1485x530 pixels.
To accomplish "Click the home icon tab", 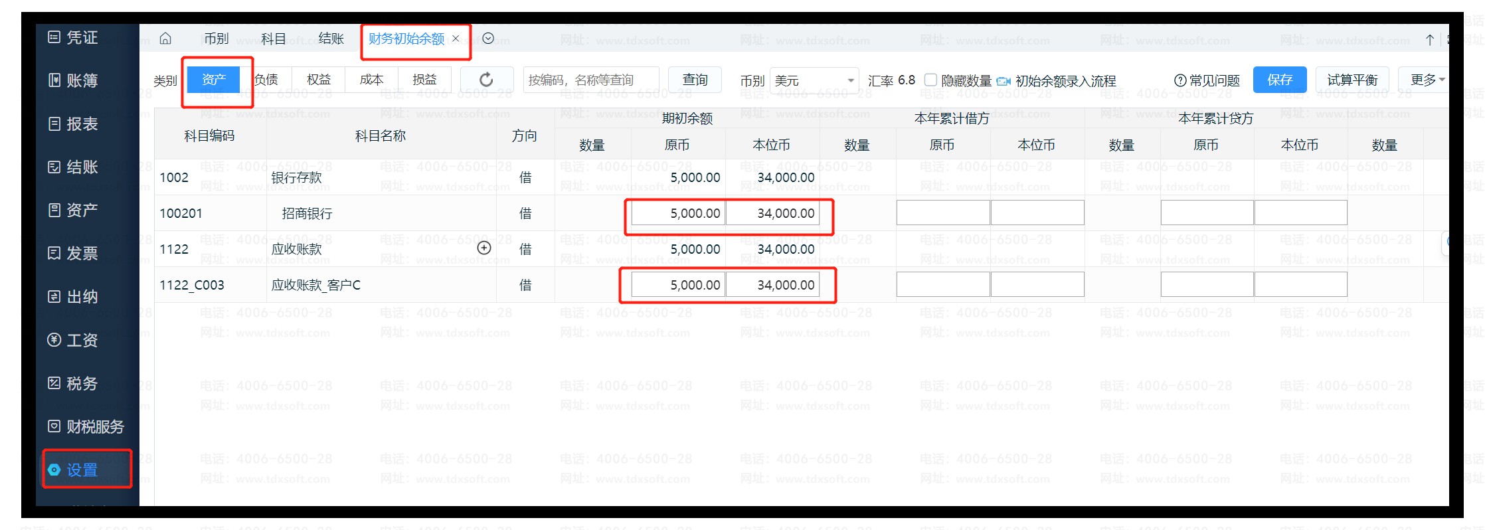I will pyautogui.click(x=165, y=39).
